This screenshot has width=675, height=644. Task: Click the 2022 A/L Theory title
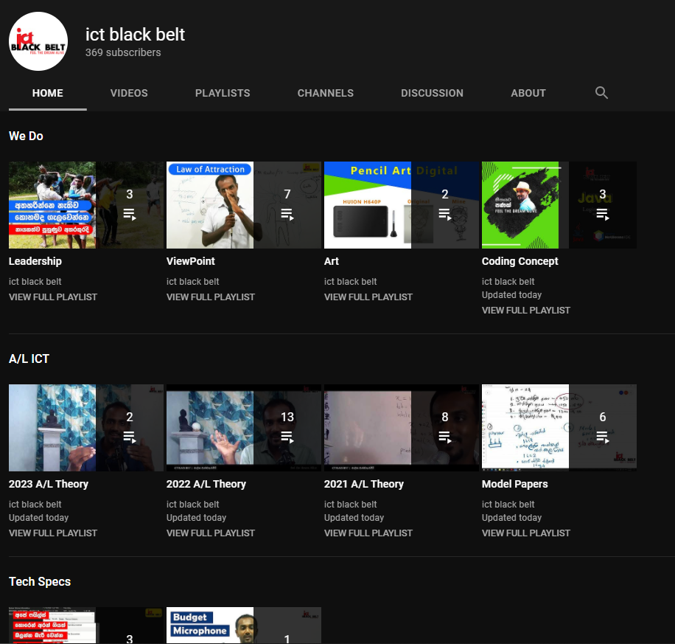coord(206,484)
